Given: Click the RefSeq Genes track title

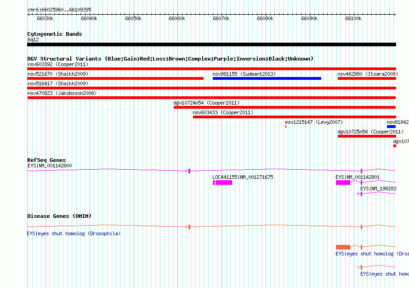Looking at the screenshot, I should (x=46, y=160).
